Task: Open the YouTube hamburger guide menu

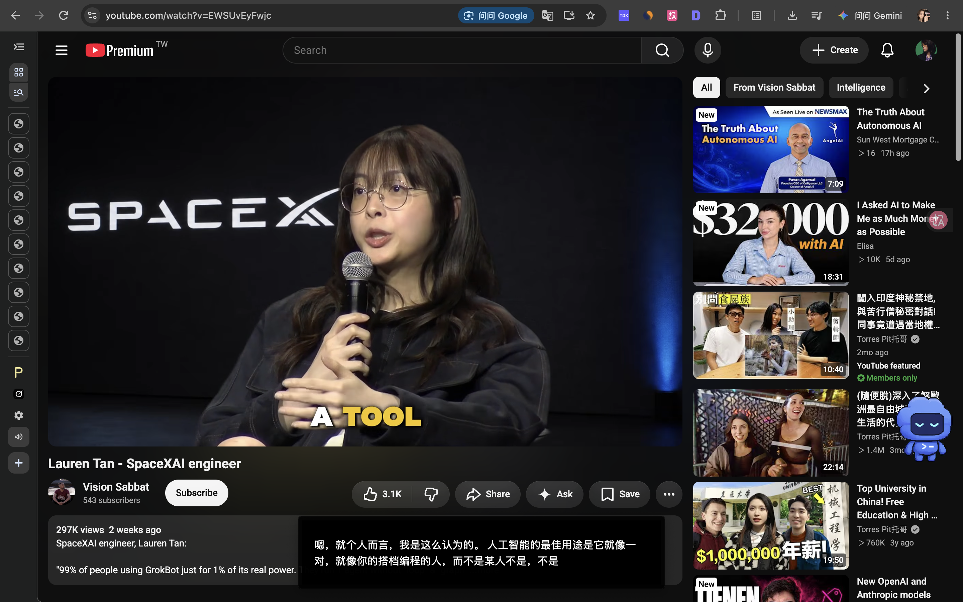Action: 61,50
